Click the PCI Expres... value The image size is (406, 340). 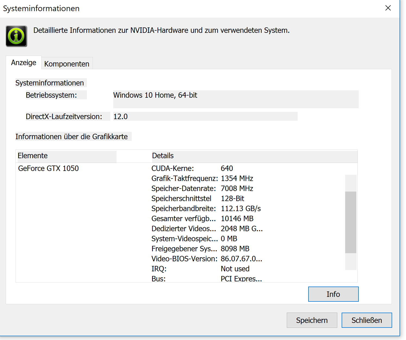click(241, 279)
